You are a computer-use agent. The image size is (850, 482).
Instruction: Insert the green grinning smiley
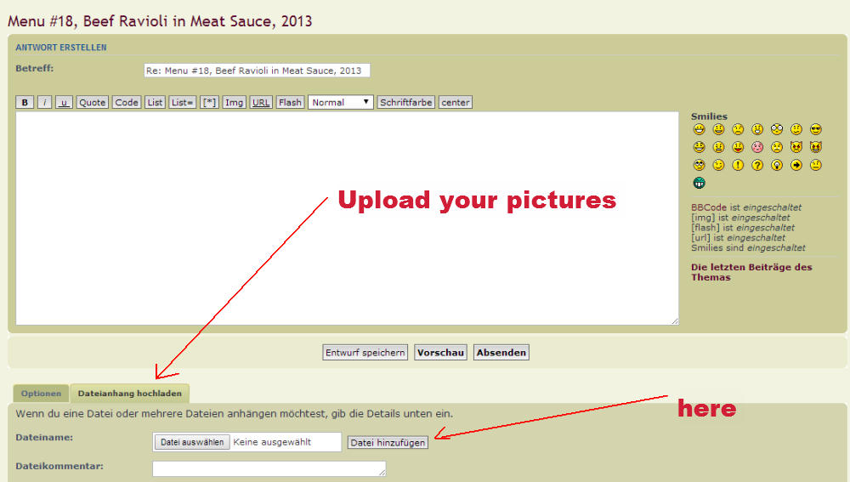pyautogui.click(x=699, y=183)
